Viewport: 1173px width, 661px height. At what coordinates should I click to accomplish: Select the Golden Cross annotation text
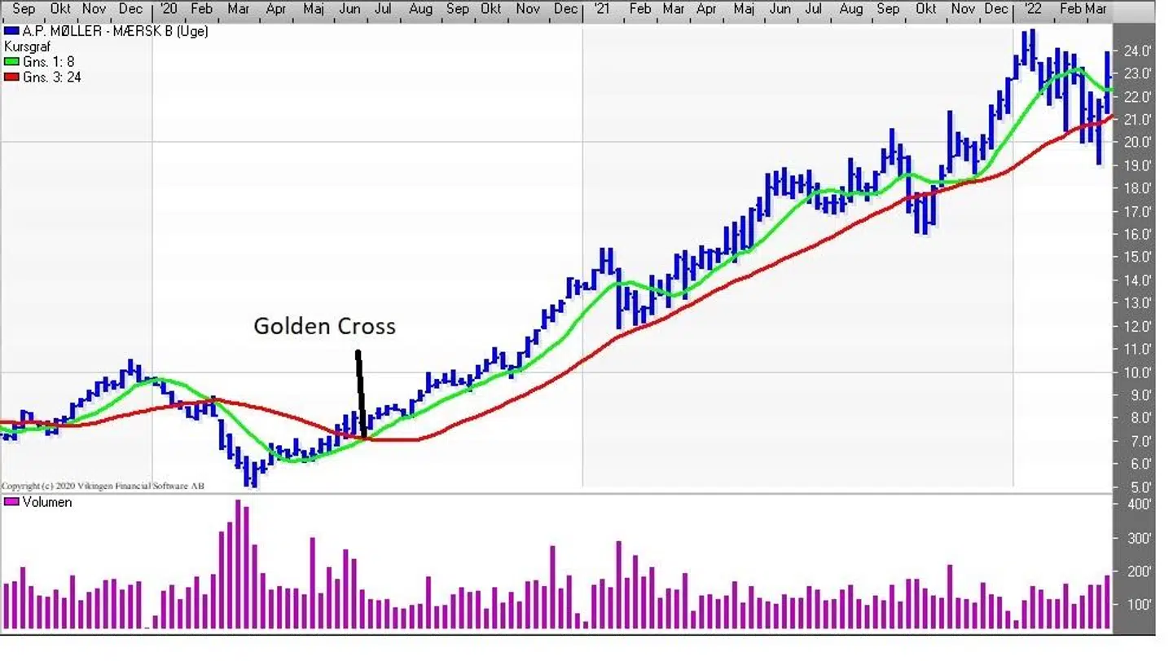[324, 327]
